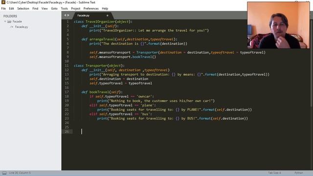Click the arrangeTravel method name
313x176 pixels.
pos(102,39)
